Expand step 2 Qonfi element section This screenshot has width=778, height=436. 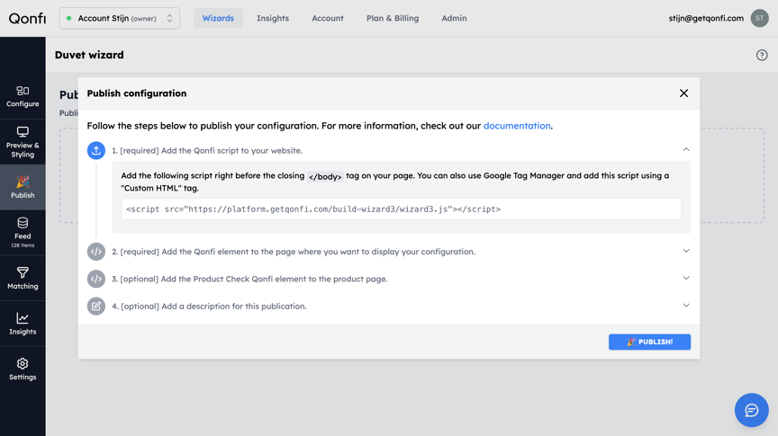(686, 251)
